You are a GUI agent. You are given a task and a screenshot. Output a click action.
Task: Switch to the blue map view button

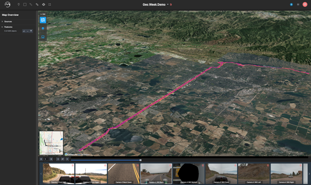pyautogui.click(x=43, y=20)
